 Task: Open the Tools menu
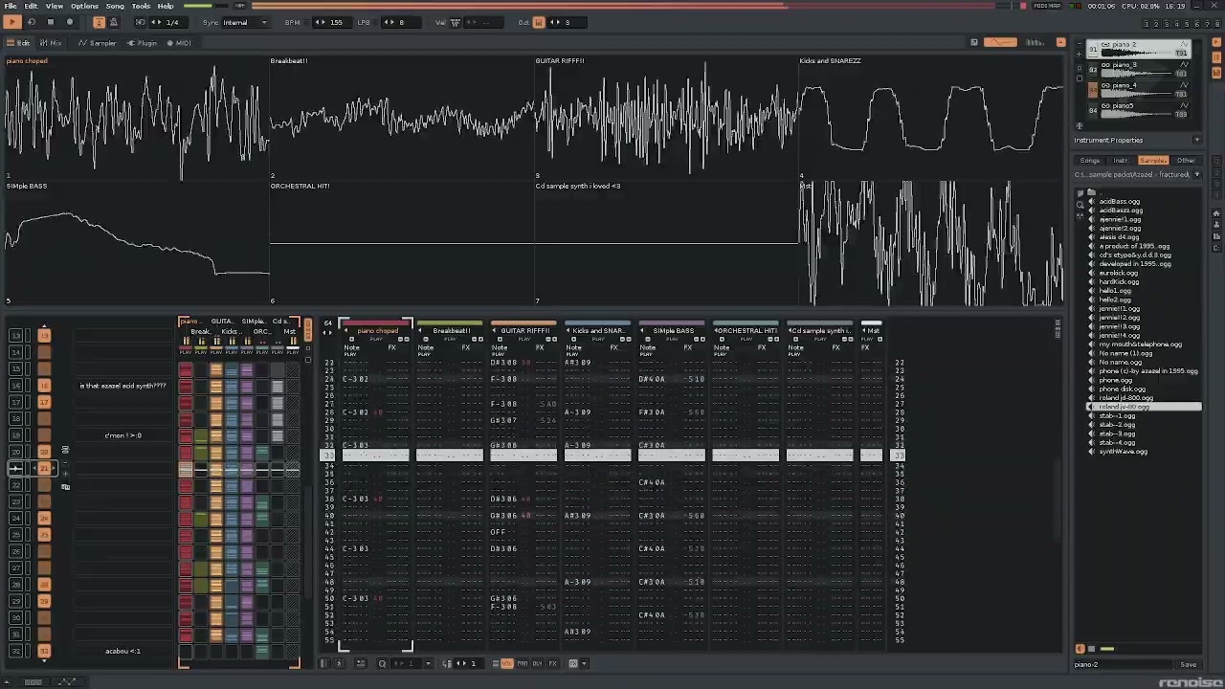pos(141,6)
